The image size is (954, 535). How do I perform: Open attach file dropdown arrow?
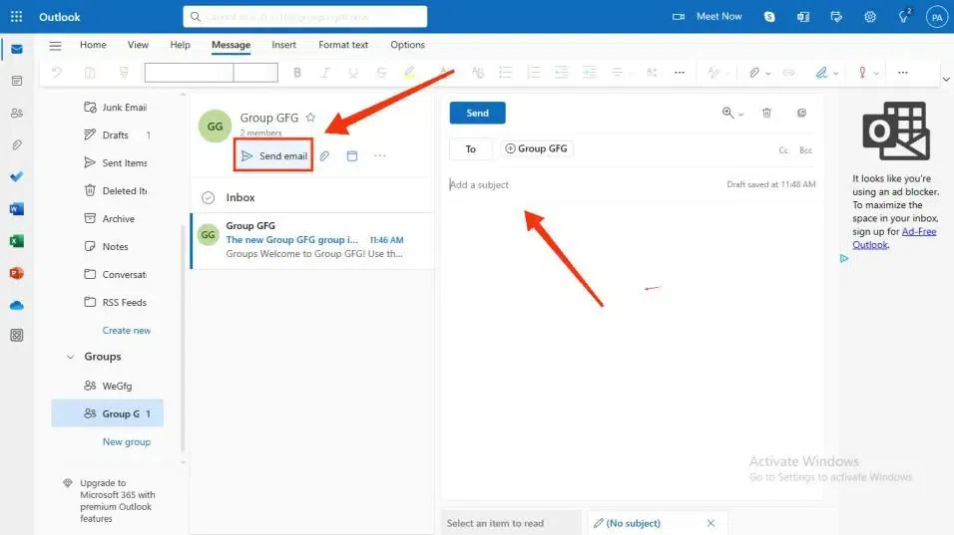pyautogui.click(x=768, y=74)
